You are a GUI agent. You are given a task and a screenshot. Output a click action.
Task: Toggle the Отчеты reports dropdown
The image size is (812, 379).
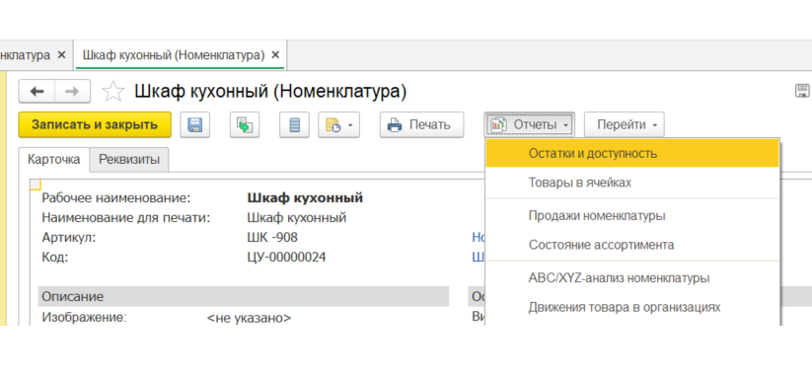[530, 124]
